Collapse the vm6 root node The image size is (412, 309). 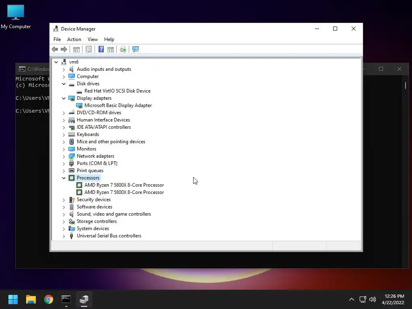[56, 62]
